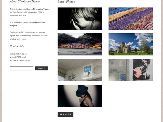Click the bold Grace Photoblog Theme text
This screenshot has width=163, height=122.
pyautogui.click(x=38, y=9)
